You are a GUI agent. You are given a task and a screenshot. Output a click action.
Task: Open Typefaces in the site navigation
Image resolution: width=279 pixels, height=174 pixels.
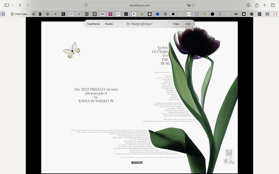pyautogui.click(x=93, y=24)
